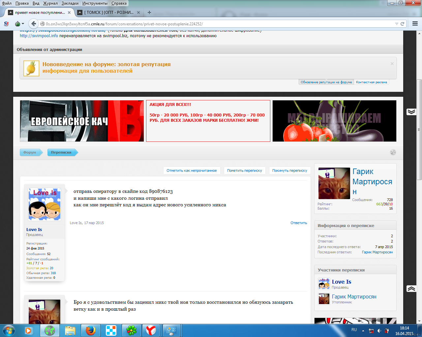The height and width of the screenshot is (337, 422).
Task: Open Yandex browser from the taskbar
Action: [x=151, y=330]
